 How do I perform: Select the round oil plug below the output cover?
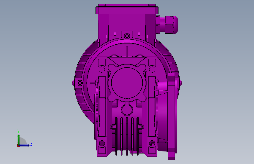pyautogui.click(x=127, y=110)
